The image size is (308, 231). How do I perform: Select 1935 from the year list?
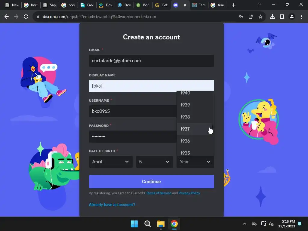[x=195, y=152]
